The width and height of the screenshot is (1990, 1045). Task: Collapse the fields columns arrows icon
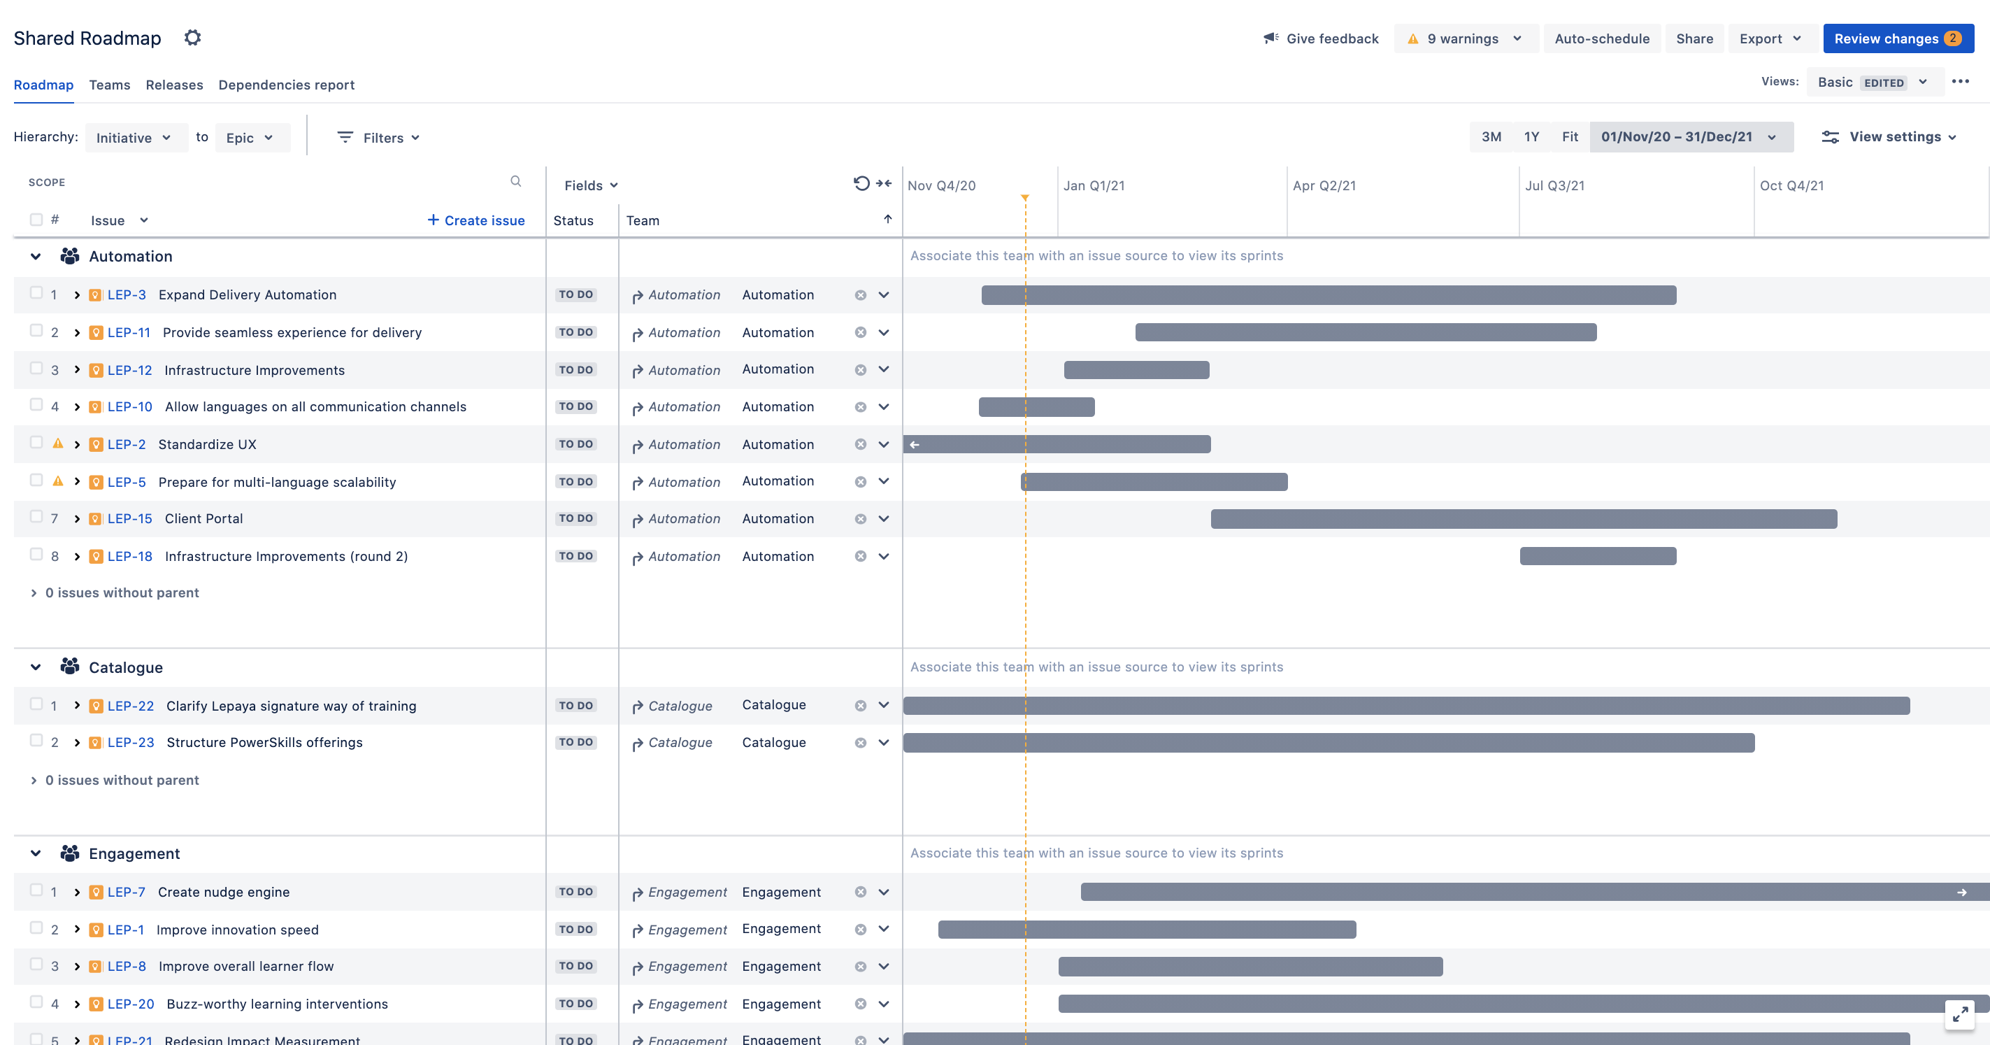click(885, 183)
